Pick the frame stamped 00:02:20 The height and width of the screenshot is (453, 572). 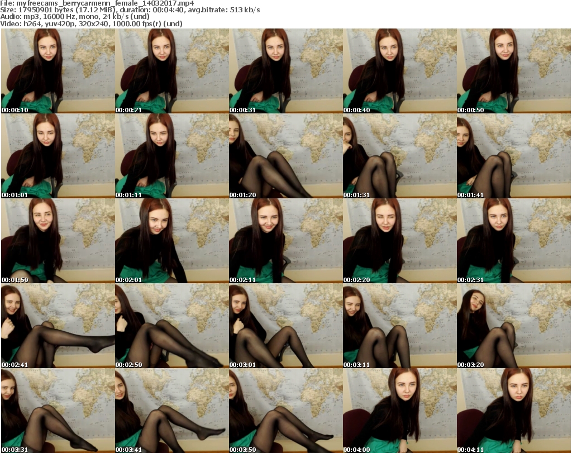tap(400, 241)
